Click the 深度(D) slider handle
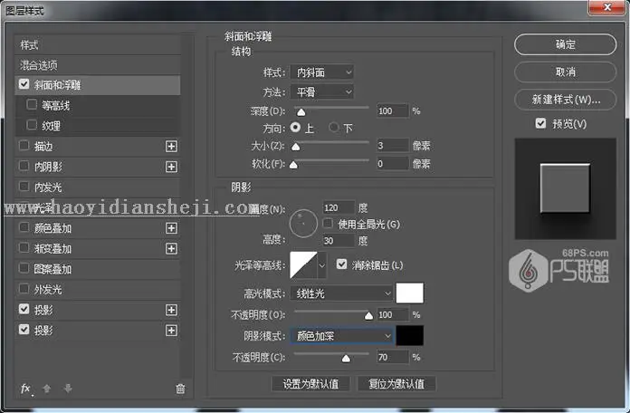 pos(301,112)
